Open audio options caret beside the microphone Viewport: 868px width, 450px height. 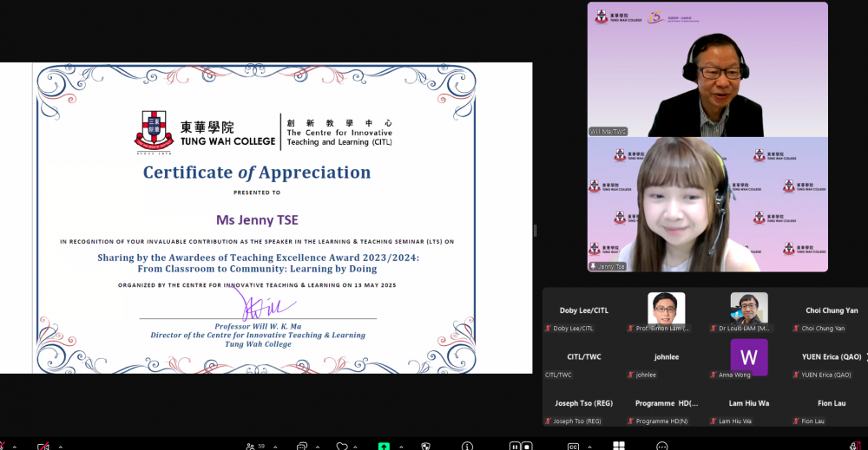tap(15, 447)
